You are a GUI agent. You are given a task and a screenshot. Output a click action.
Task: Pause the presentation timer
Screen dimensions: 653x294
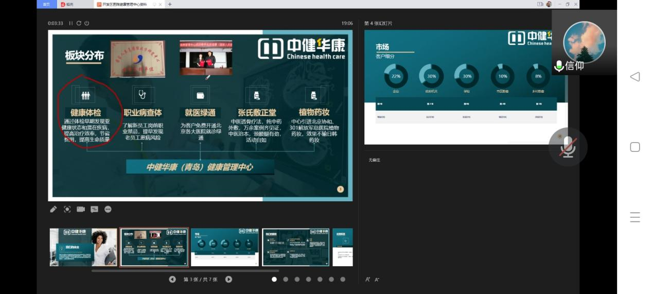coord(71,23)
